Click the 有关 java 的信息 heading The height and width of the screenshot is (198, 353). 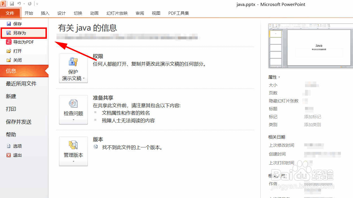tap(88, 28)
